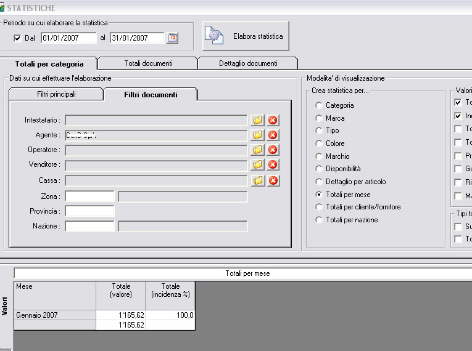Open folder browser for Agente field
Screen dimensions: 472x351
pyautogui.click(x=257, y=135)
